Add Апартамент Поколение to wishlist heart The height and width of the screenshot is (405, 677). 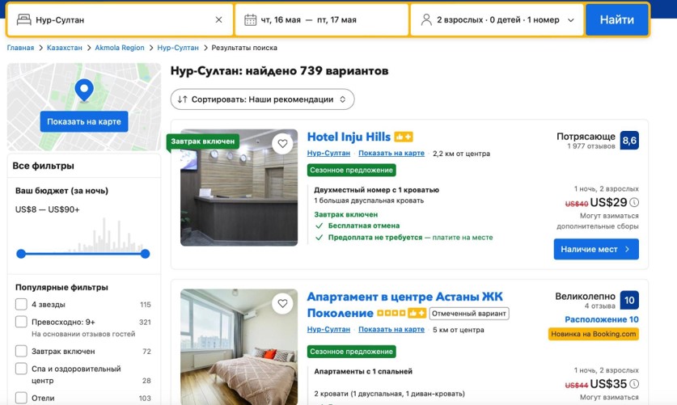[282, 304]
